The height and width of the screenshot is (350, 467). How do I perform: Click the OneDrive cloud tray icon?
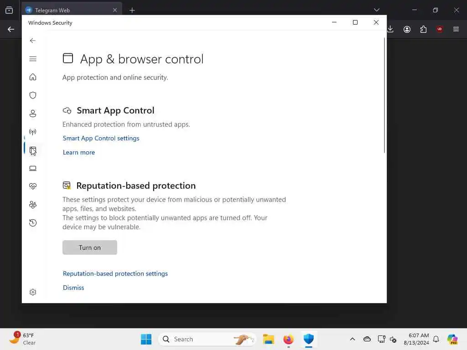click(367, 339)
